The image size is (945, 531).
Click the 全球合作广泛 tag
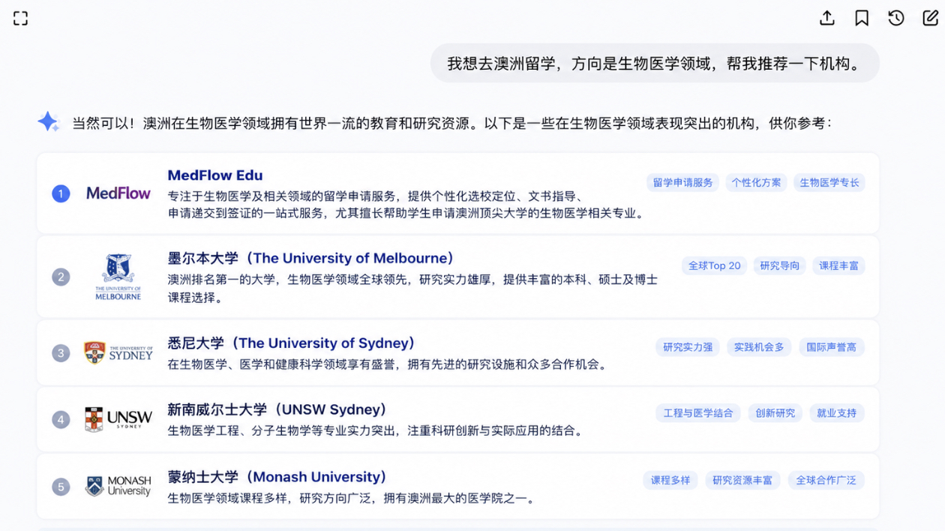[826, 480]
